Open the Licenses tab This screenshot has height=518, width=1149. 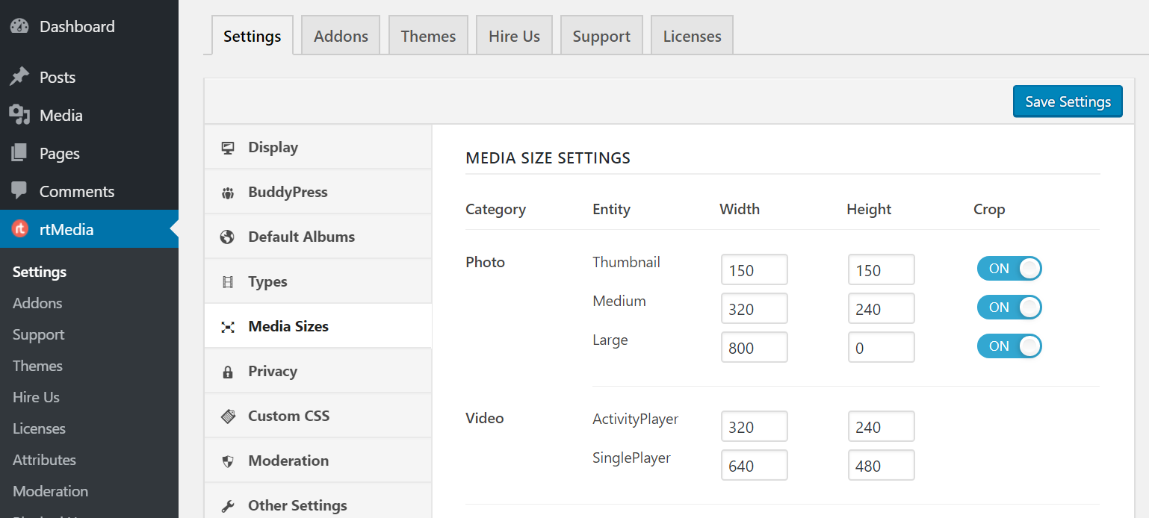point(692,35)
